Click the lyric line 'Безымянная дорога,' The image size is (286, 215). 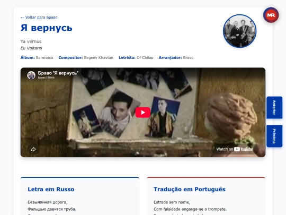48,202
